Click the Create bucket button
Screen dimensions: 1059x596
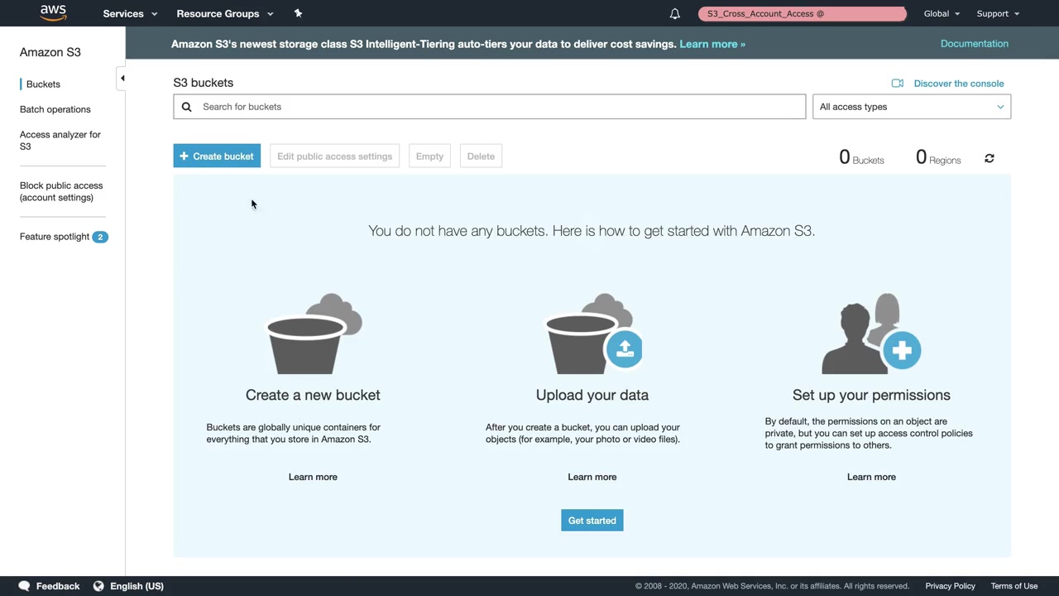point(217,156)
